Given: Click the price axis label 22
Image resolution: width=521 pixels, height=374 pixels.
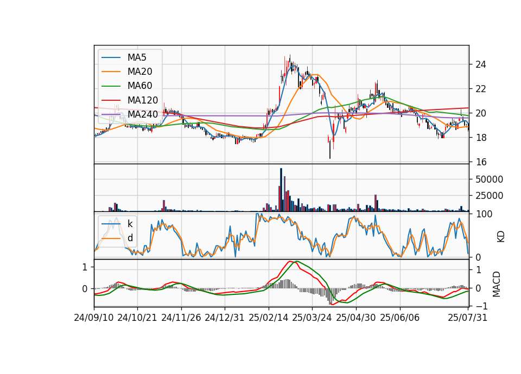Looking at the screenshot, I should tap(481, 89).
